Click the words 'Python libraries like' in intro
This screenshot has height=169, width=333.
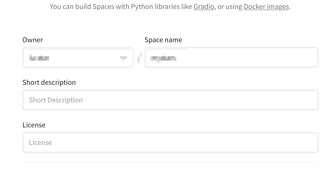[x=162, y=7]
